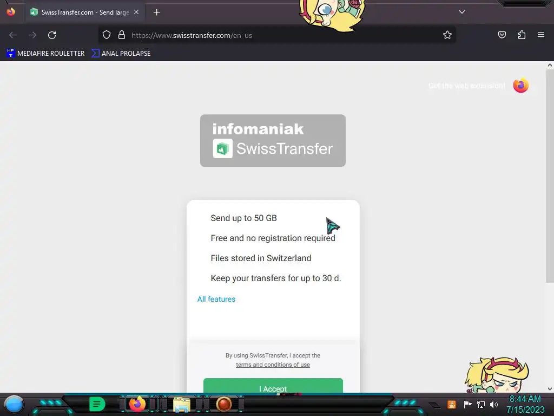Open the Extensions puzzle icon
This screenshot has height=416, width=554.
[522, 35]
